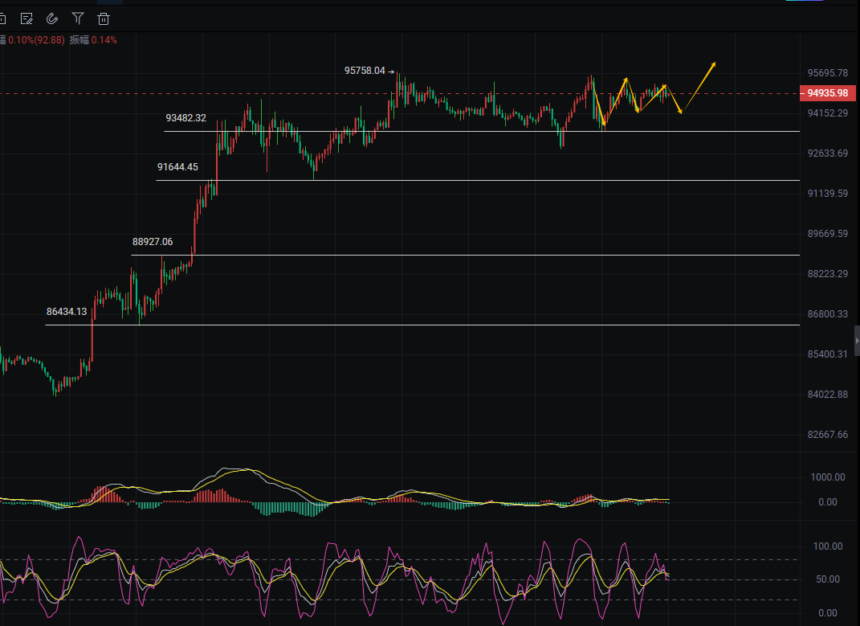Click the 95758.04 high price marker
Image resolution: width=860 pixels, height=626 pixels.
click(365, 71)
